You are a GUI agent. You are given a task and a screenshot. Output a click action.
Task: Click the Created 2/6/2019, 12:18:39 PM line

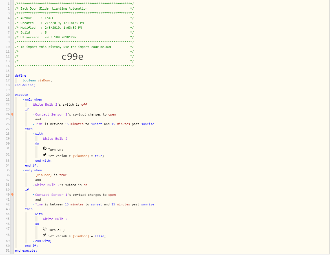pyautogui.click(x=74, y=23)
